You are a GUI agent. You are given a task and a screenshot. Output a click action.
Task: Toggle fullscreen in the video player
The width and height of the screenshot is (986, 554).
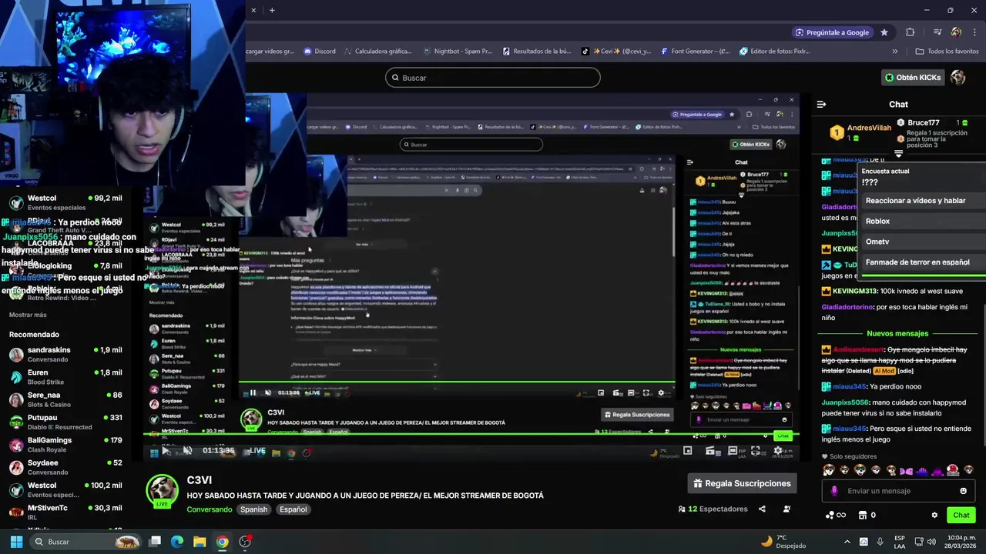click(x=755, y=451)
